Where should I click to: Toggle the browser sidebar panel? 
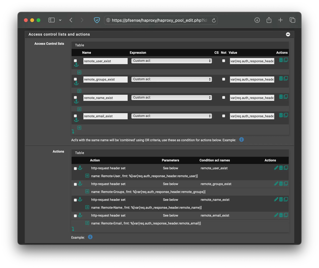coord(51,20)
